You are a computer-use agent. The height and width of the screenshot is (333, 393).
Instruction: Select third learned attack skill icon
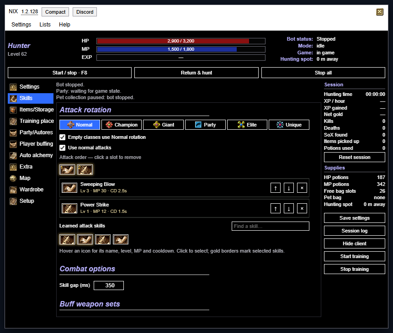tap(103, 239)
